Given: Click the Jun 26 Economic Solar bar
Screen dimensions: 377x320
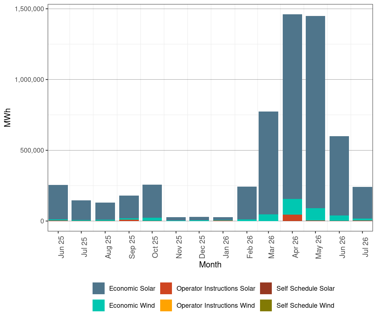Looking at the screenshot, I should (x=339, y=176).
